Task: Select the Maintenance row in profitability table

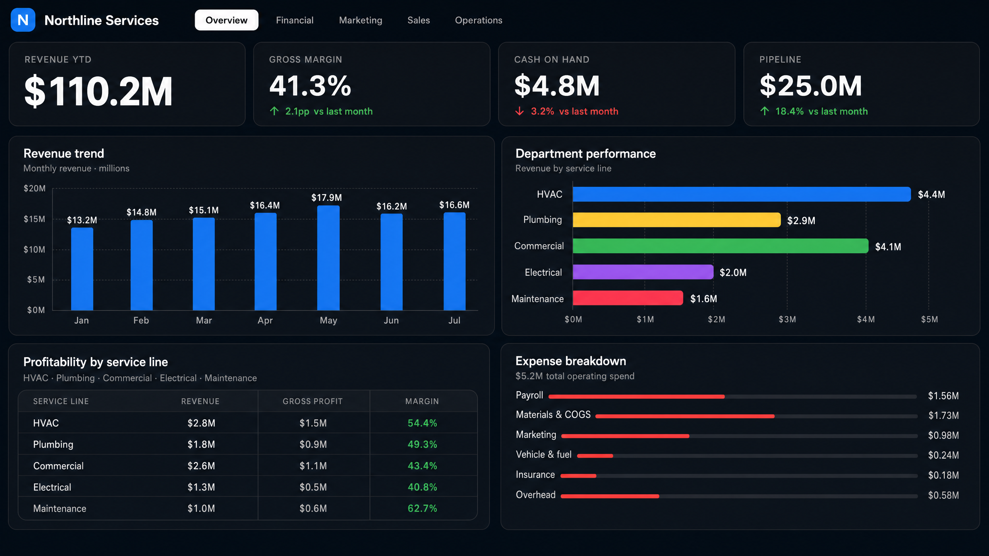Action: point(248,508)
